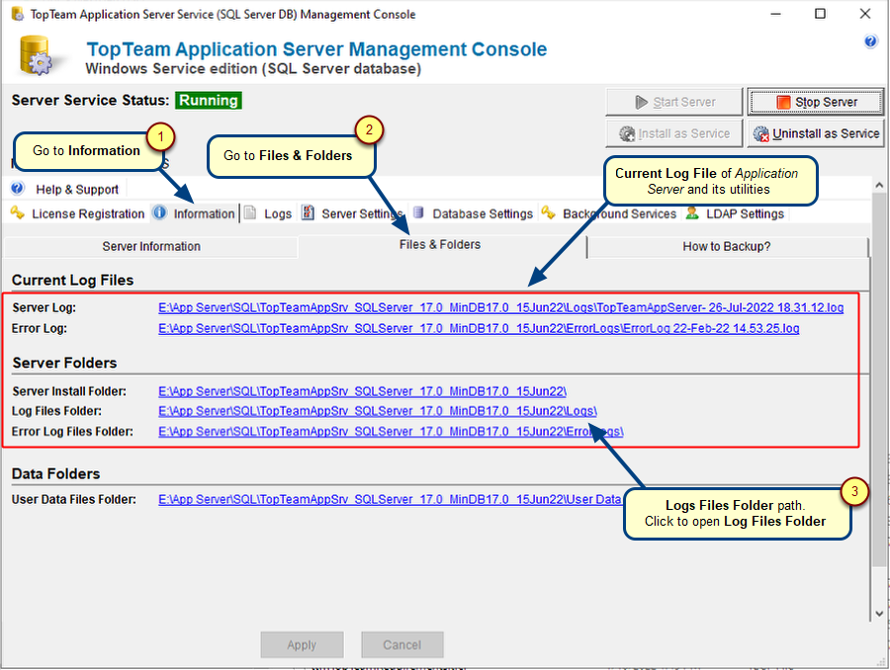The height and width of the screenshot is (670, 890).
Task: Click the Windows Service edition subtitle text
Action: 253,68
